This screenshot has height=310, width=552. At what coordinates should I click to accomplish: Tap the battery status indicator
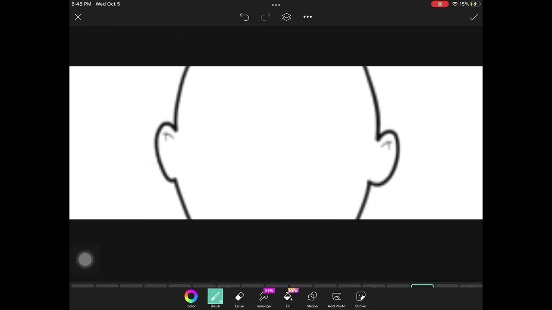tap(475, 4)
